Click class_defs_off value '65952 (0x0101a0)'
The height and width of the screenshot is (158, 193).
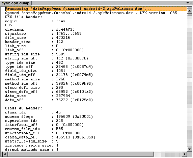coord(75,92)
